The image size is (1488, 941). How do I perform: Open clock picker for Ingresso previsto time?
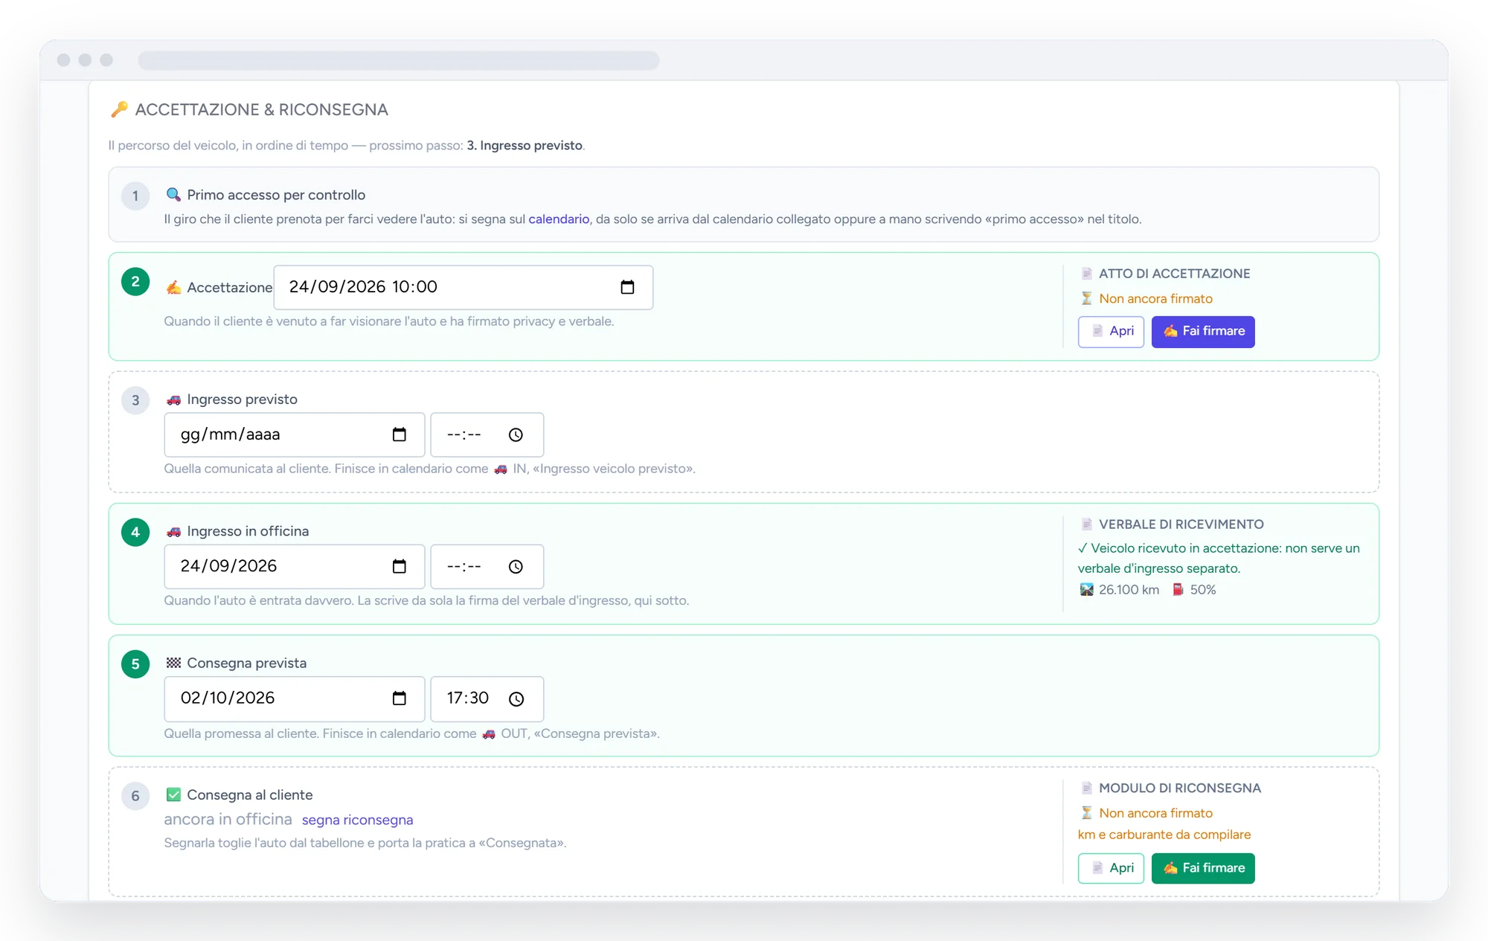[516, 434]
